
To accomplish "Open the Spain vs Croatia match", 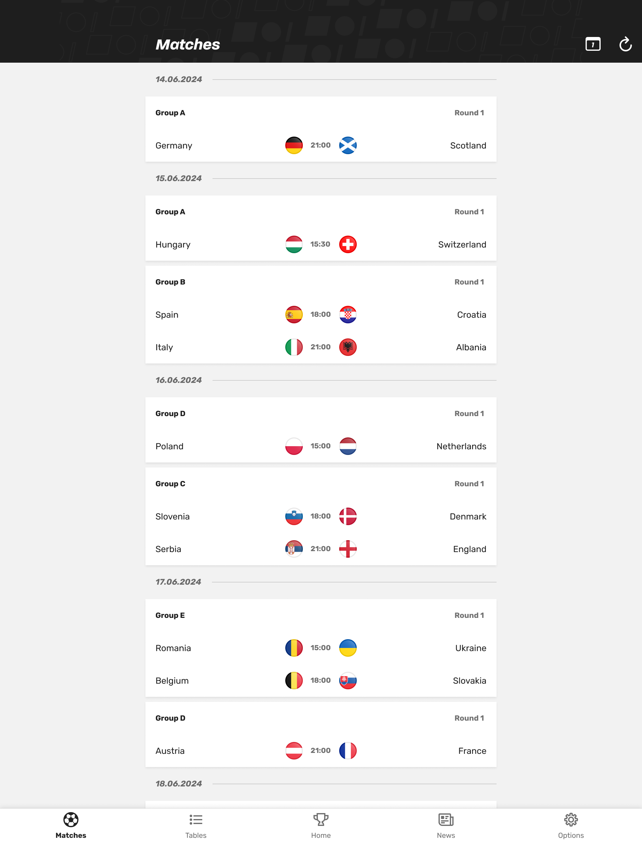I will coord(321,315).
